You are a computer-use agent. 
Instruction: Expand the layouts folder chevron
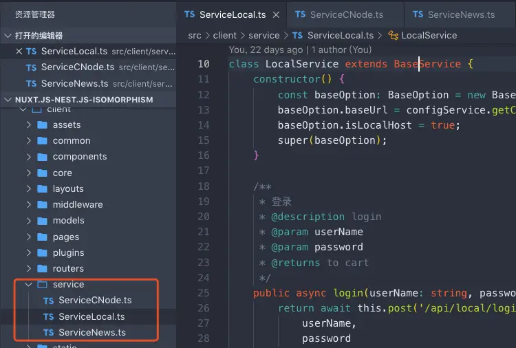[29, 188]
